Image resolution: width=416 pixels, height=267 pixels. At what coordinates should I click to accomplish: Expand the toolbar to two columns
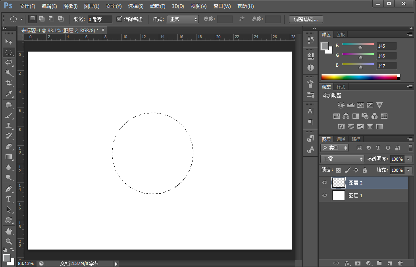point(4,29)
